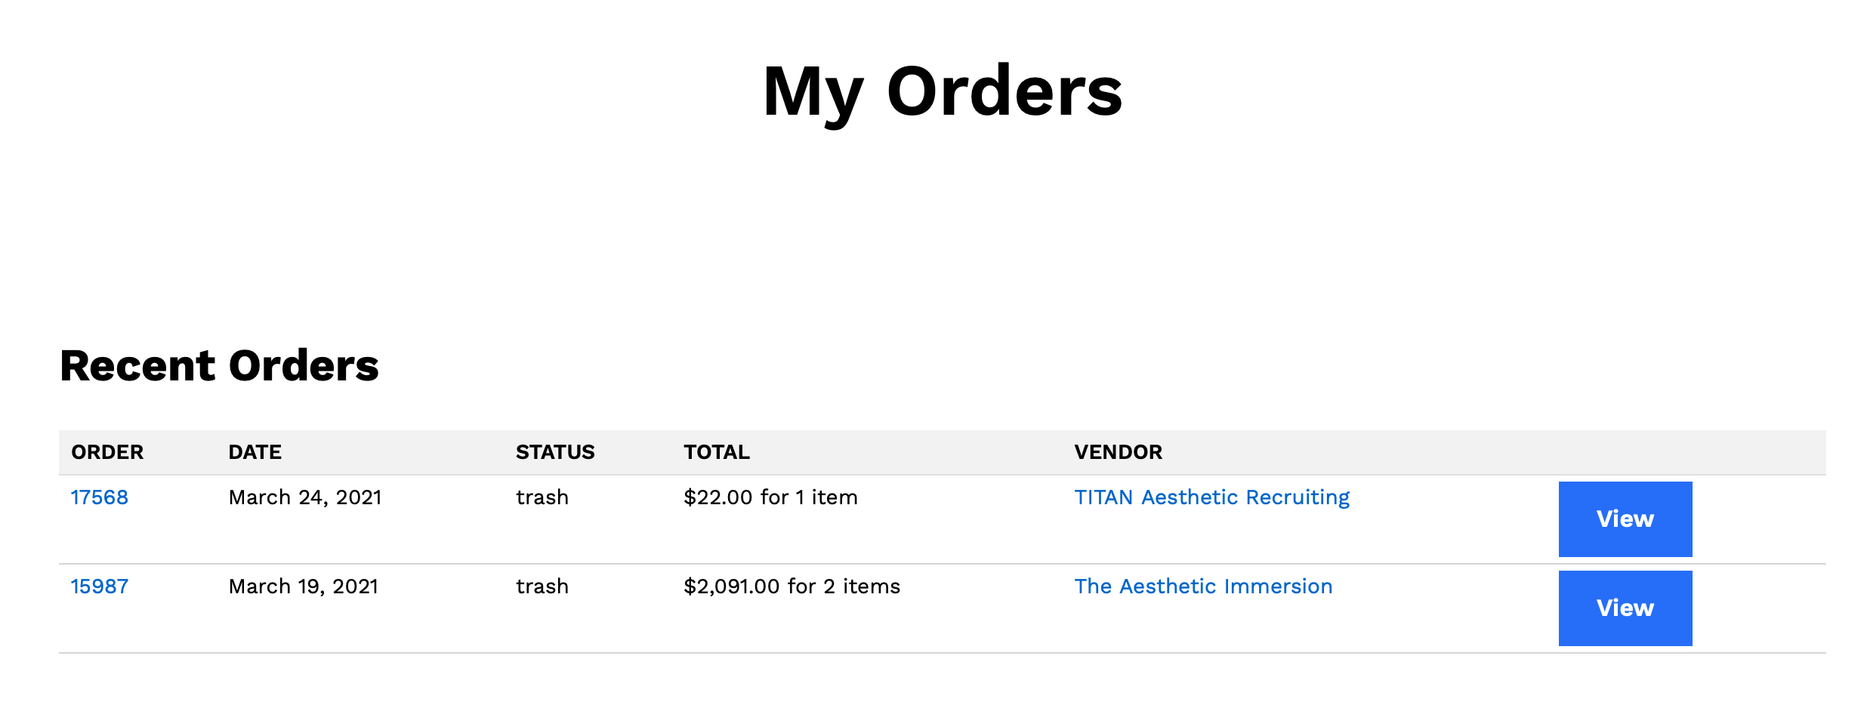Select the March 19, 2021 date cell
Image resolution: width=1867 pixels, height=702 pixels.
tap(303, 587)
